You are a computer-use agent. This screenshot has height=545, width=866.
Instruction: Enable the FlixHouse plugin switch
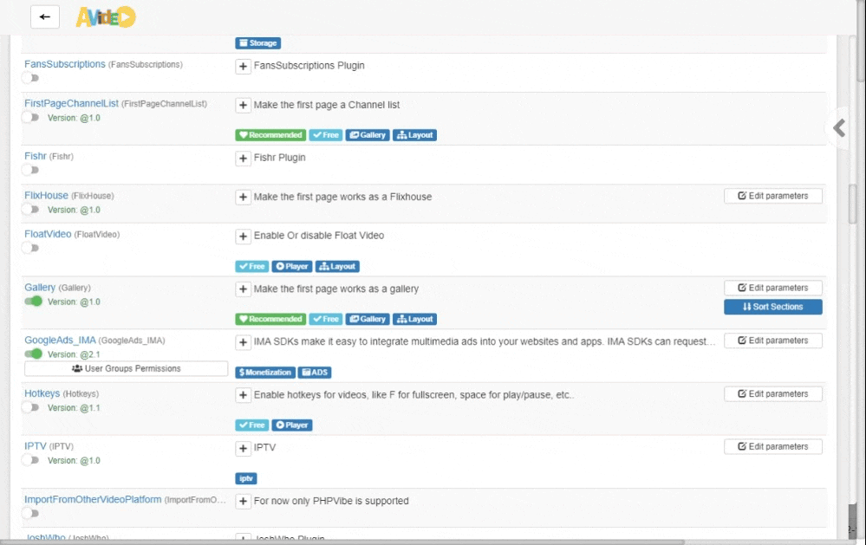click(31, 210)
